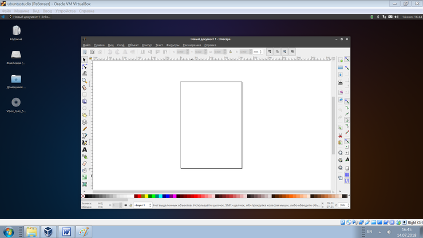This screenshot has height=238, width=423.
Task: Select the Calligraphy tool
Action: coord(85,143)
